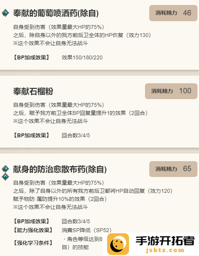Click the 手游开拓者 moon logo icon
Viewport: 199px width, 256px height.
118,244
